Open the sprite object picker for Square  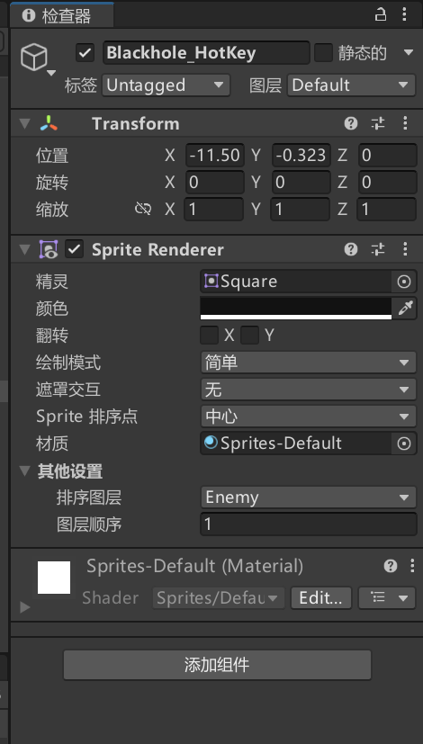point(404,282)
